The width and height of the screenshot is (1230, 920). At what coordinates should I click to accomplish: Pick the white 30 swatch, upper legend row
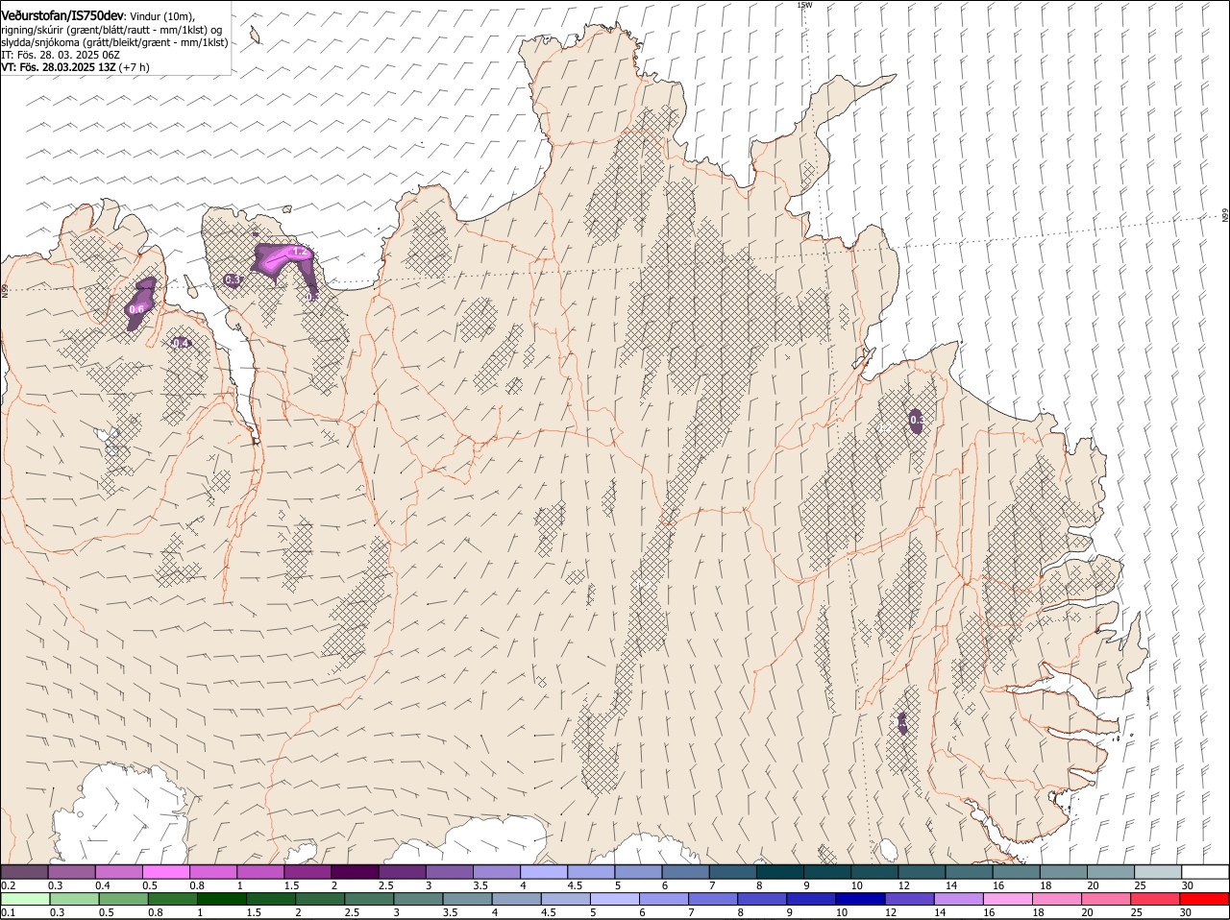pos(1206,872)
